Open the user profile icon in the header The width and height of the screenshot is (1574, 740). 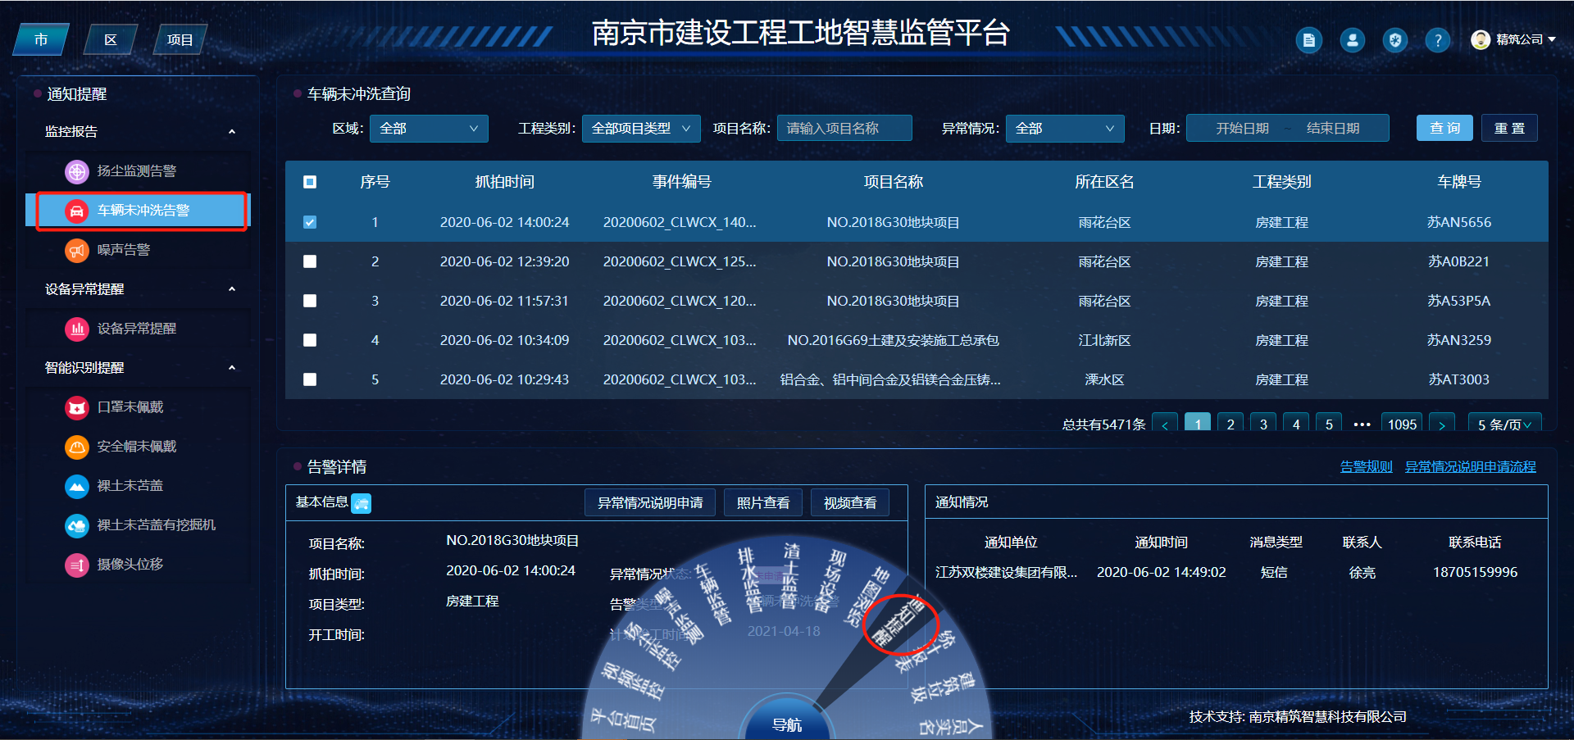[x=1353, y=40]
